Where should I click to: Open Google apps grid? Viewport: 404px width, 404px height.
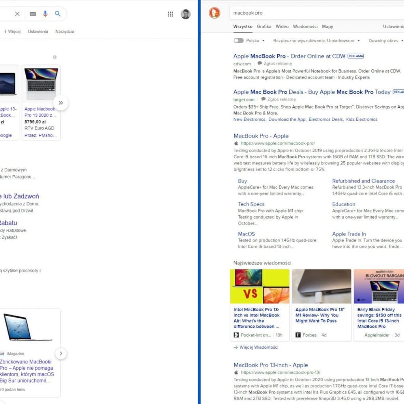click(x=170, y=14)
